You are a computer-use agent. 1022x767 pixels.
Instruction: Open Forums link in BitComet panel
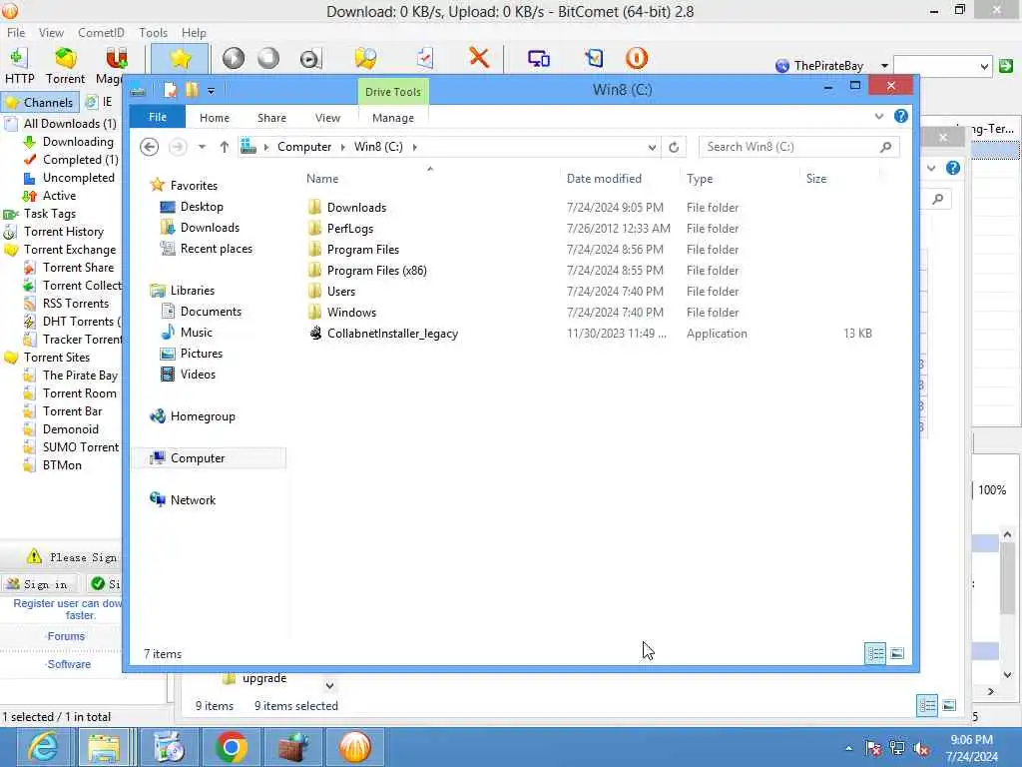66,636
